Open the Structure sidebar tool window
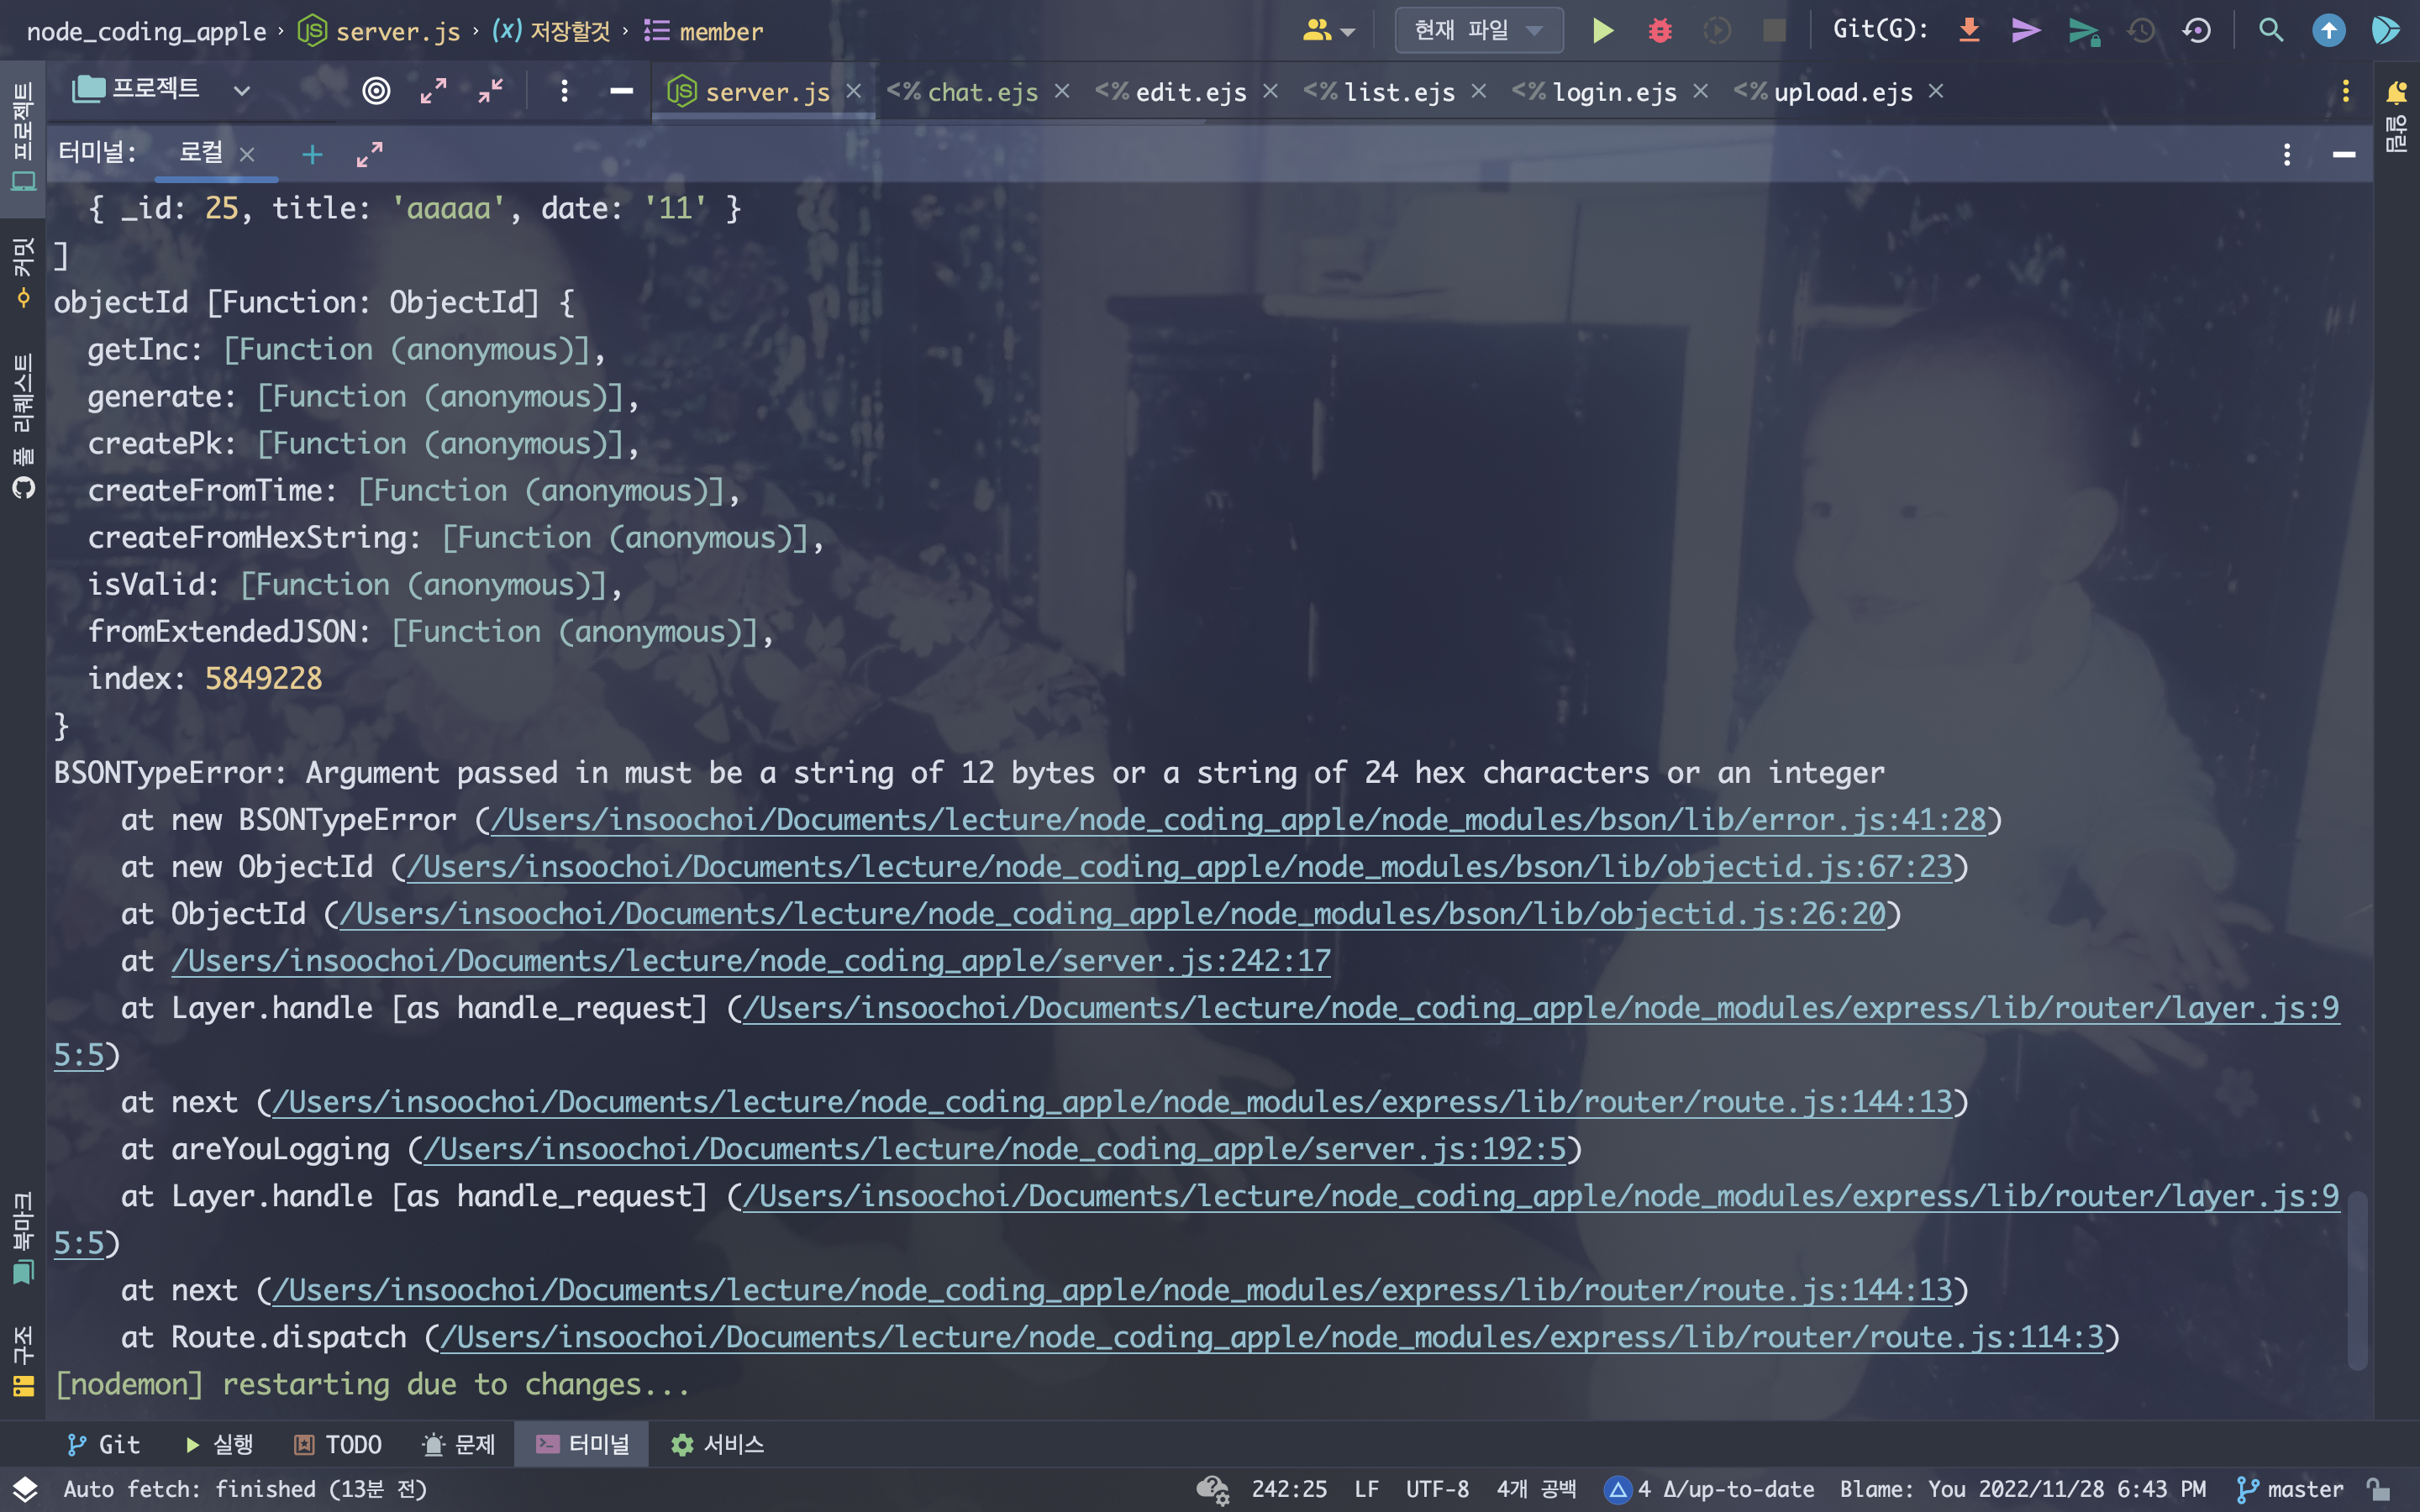The height and width of the screenshot is (1512, 2420). [x=23, y=1360]
